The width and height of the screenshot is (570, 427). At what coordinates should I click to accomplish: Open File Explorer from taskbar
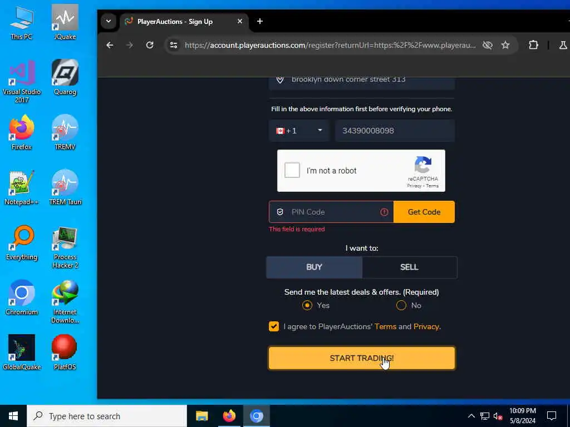202,416
